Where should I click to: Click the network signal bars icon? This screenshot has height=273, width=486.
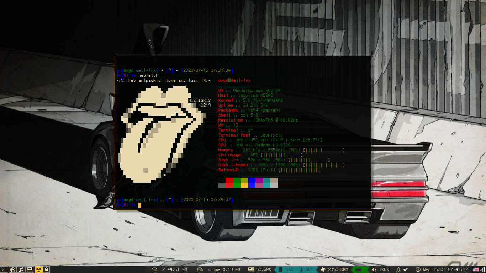click(482, 269)
